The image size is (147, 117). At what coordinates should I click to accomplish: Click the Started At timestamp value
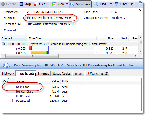point(45,12)
